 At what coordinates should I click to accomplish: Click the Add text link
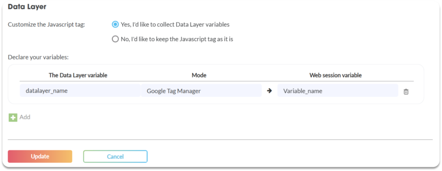tap(25, 117)
